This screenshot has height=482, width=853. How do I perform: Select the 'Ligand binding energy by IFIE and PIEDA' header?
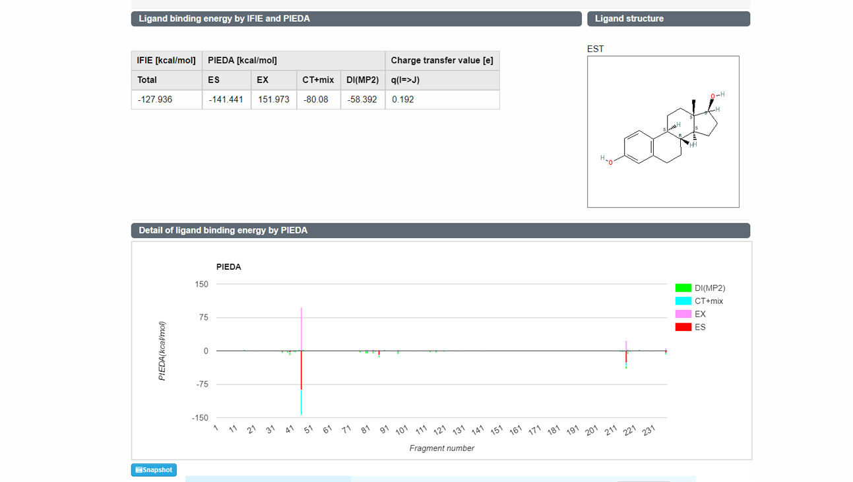point(356,18)
